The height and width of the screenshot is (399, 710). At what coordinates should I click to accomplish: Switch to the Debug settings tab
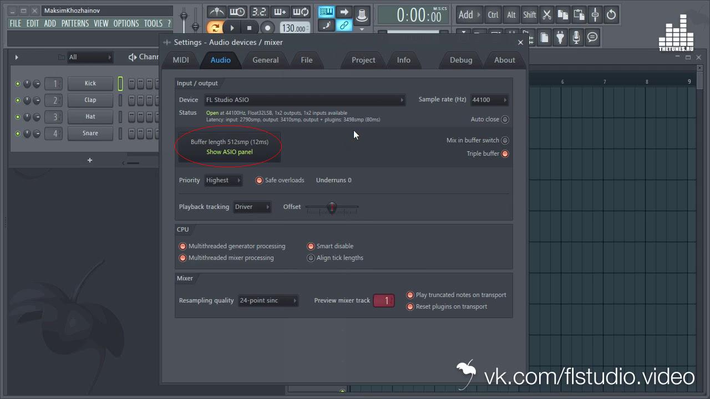pyautogui.click(x=461, y=60)
